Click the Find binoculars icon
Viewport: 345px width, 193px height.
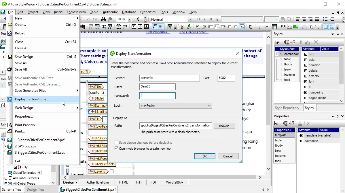pyautogui.click(x=103, y=19)
